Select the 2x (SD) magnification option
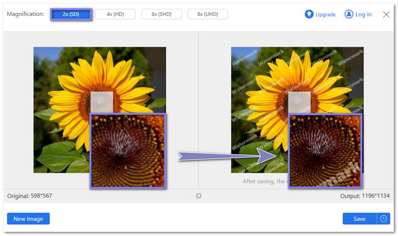The width and height of the screenshot is (398, 236). pyautogui.click(x=70, y=14)
